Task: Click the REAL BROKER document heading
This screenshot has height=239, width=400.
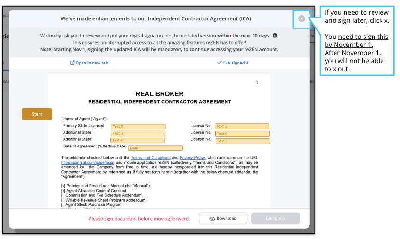Action: tap(159, 94)
